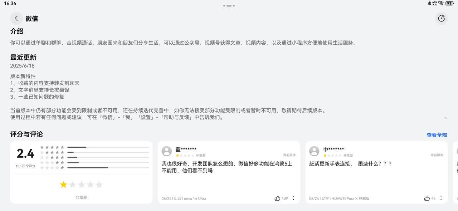This screenshot has width=458, height=211.
Task: Open more options on 中******* review
Action: (x=441, y=198)
